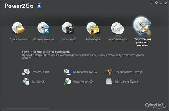
Task: Click the Power2Go title text
Action: [19, 6]
